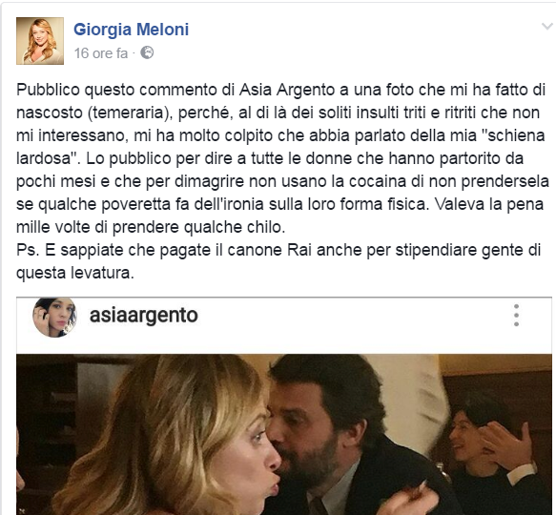
Task: Click the words "Asia Argento" in post
Action: (x=286, y=90)
